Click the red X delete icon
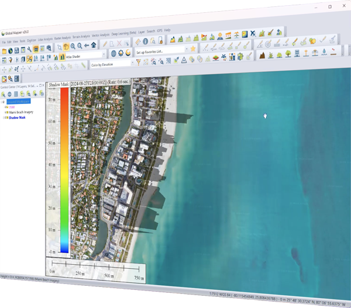 [x=119, y=43]
